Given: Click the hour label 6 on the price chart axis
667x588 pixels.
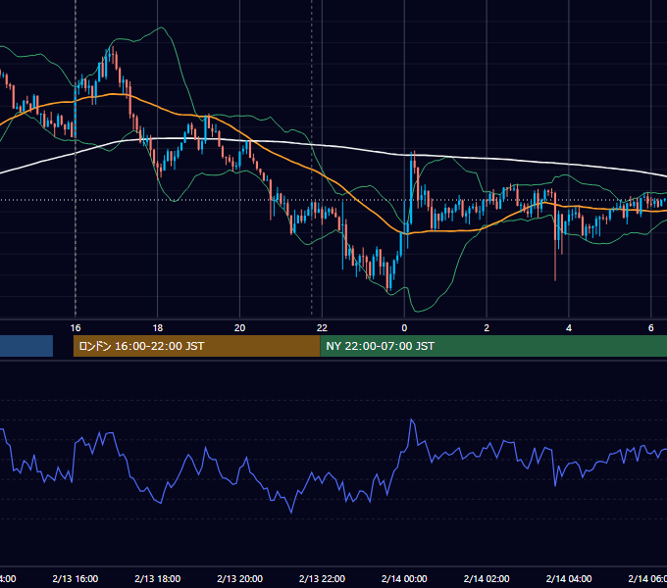Looking at the screenshot, I should [x=651, y=328].
